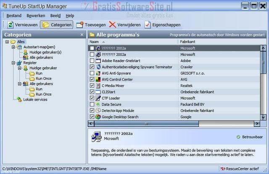
Task: Open the Bestand menu
Action: 14,16
